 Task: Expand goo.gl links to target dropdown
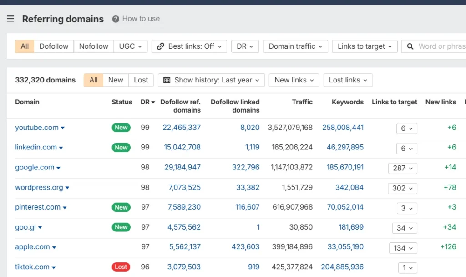tap(405, 228)
